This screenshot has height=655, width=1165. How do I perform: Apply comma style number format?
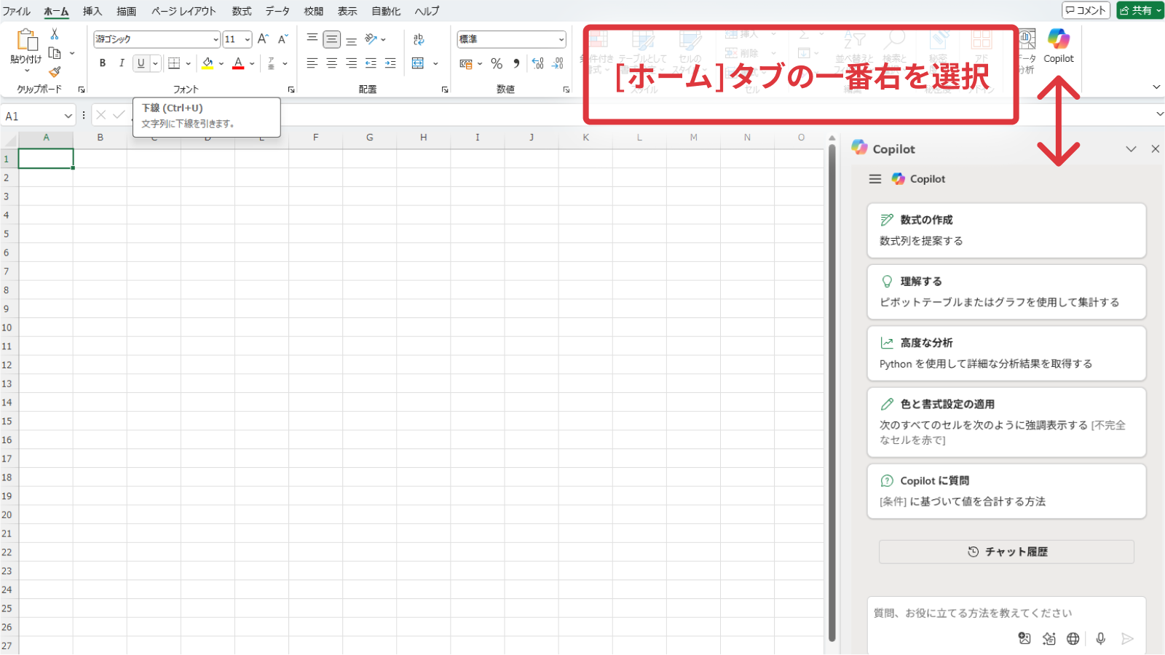point(516,64)
